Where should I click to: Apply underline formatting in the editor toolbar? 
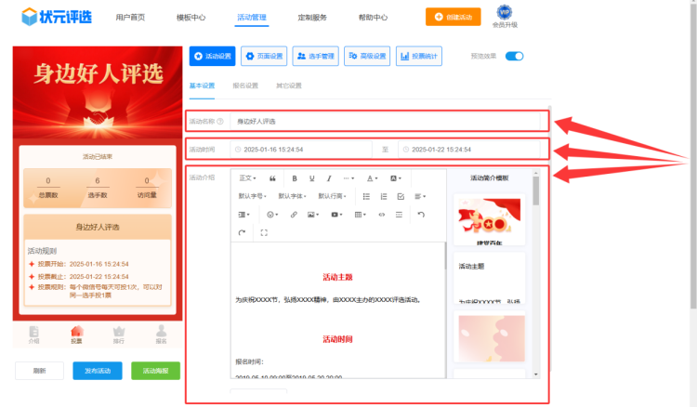coord(311,177)
